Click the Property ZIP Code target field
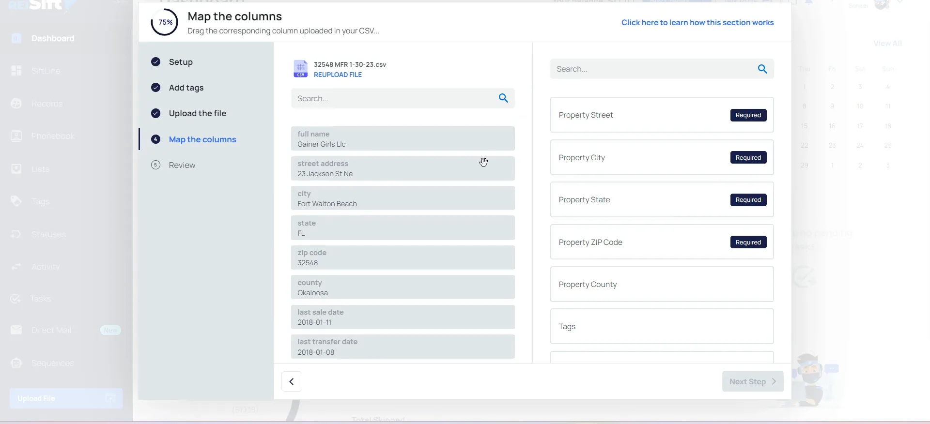930x424 pixels. pyautogui.click(x=662, y=242)
